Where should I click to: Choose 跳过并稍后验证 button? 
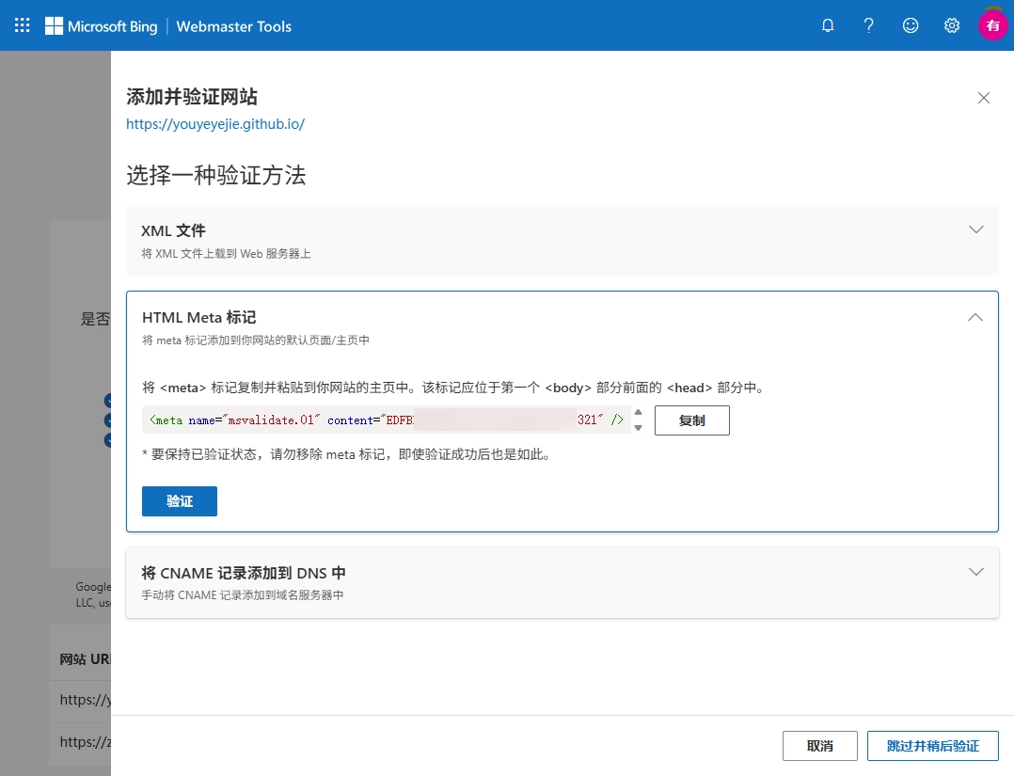pyautogui.click(x=932, y=746)
